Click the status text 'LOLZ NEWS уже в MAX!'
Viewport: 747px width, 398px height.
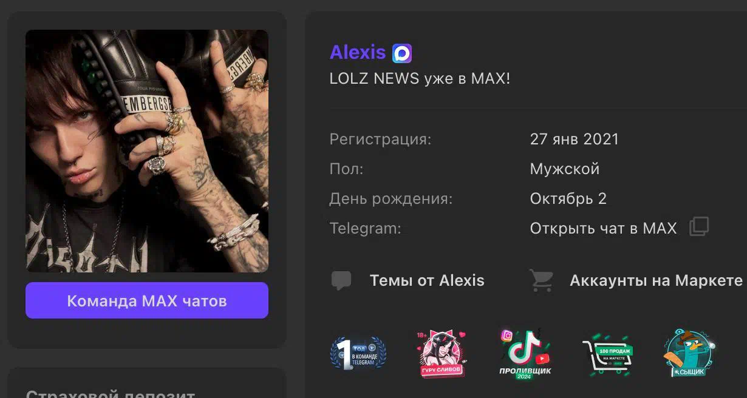point(420,79)
